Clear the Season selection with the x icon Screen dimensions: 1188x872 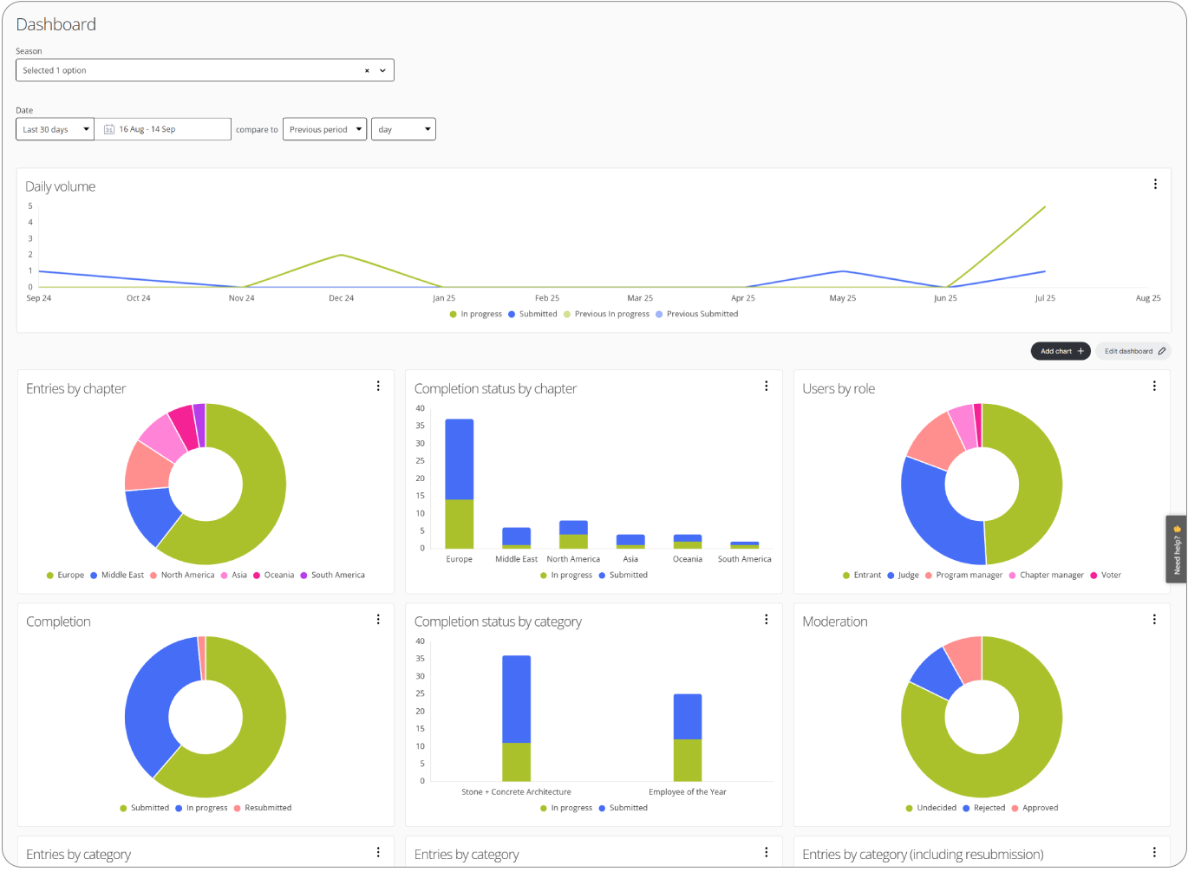pyautogui.click(x=367, y=71)
